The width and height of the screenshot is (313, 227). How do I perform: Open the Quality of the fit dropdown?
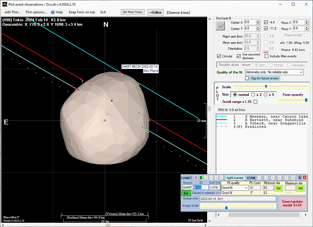pyautogui.click(x=301, y=72)
